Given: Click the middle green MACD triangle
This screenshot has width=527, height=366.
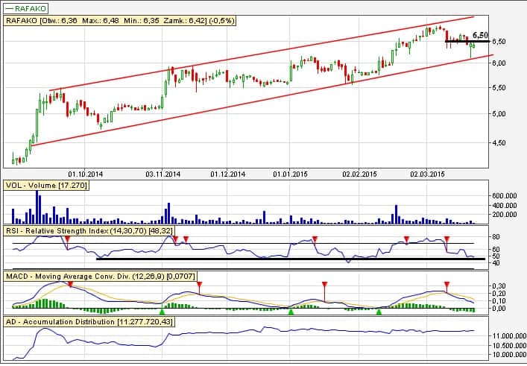Looking at the screenshot, I should (x=291, y=311).
